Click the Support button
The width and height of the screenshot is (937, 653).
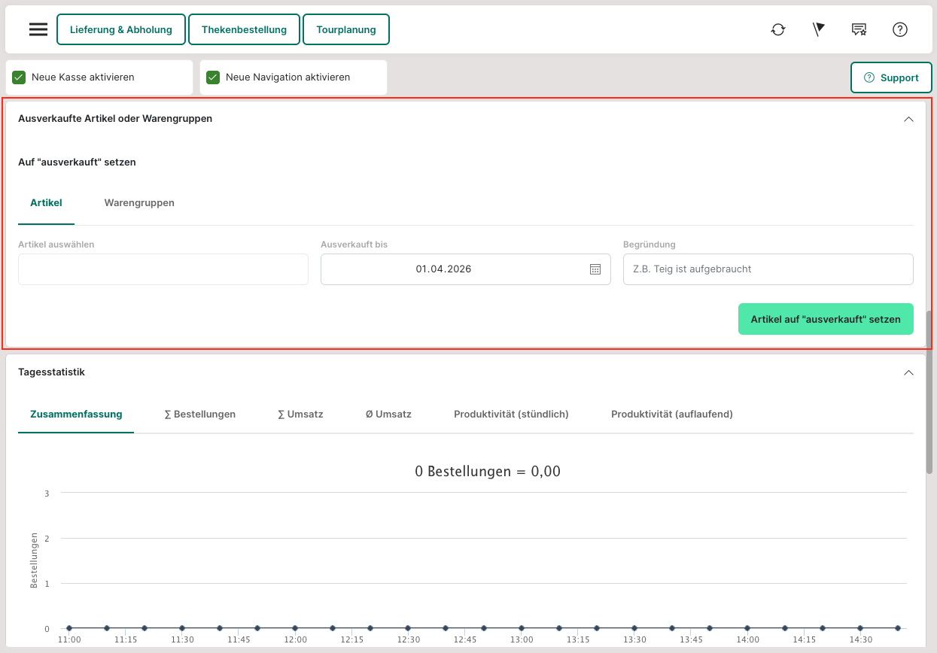pyautogui.click(x=891, y=77)
